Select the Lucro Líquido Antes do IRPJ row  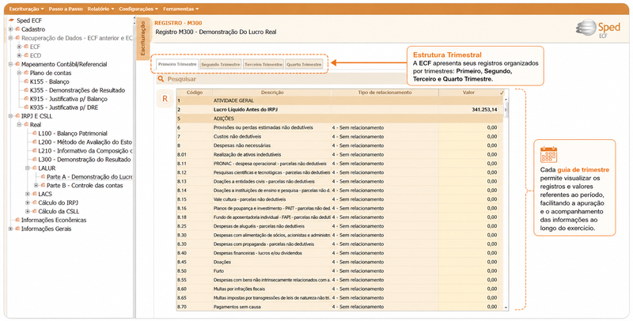339,110
